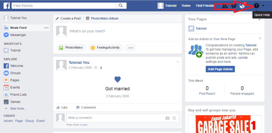Collapse the Your Pages panel arrow
The width and height of the screenshot is (272, 133).
tap(259, 20)
